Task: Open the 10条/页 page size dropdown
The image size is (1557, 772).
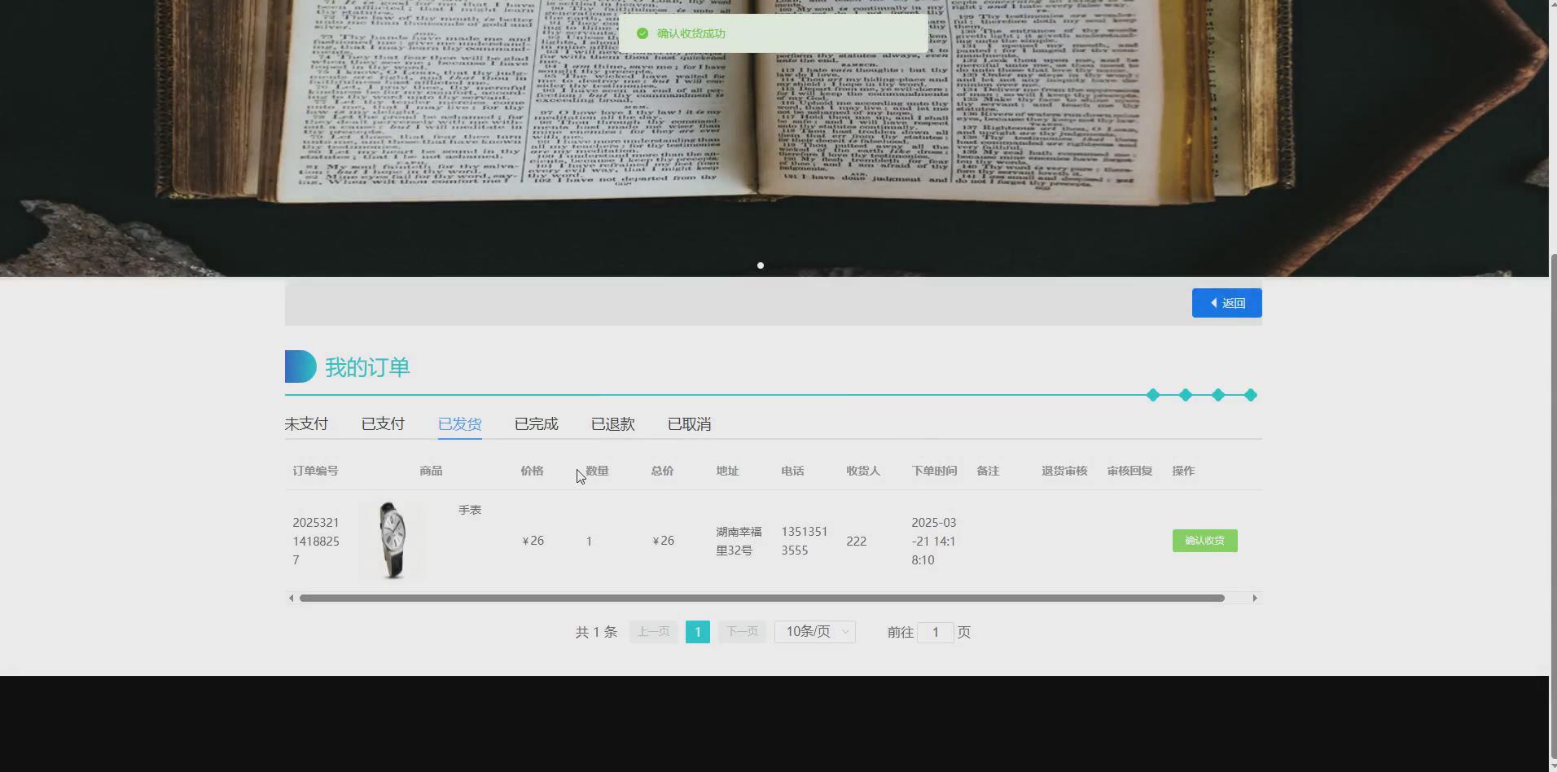Action: [x=815, y=632]
